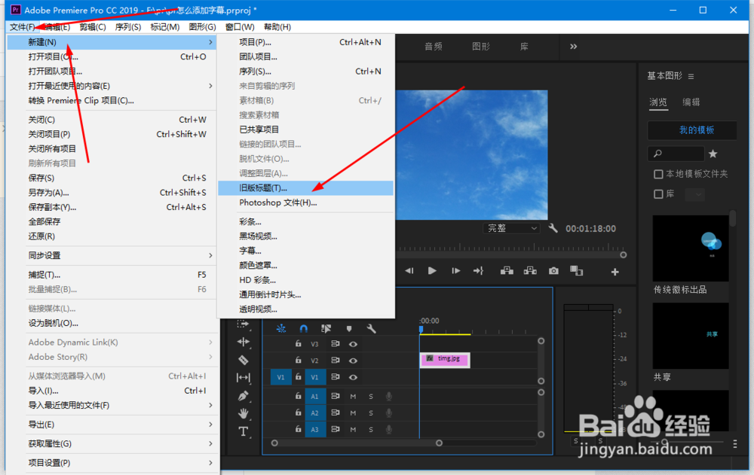Click the Export Frame camera icon
The width and height of the screenshot is (754, 475).
pos(554,273)
